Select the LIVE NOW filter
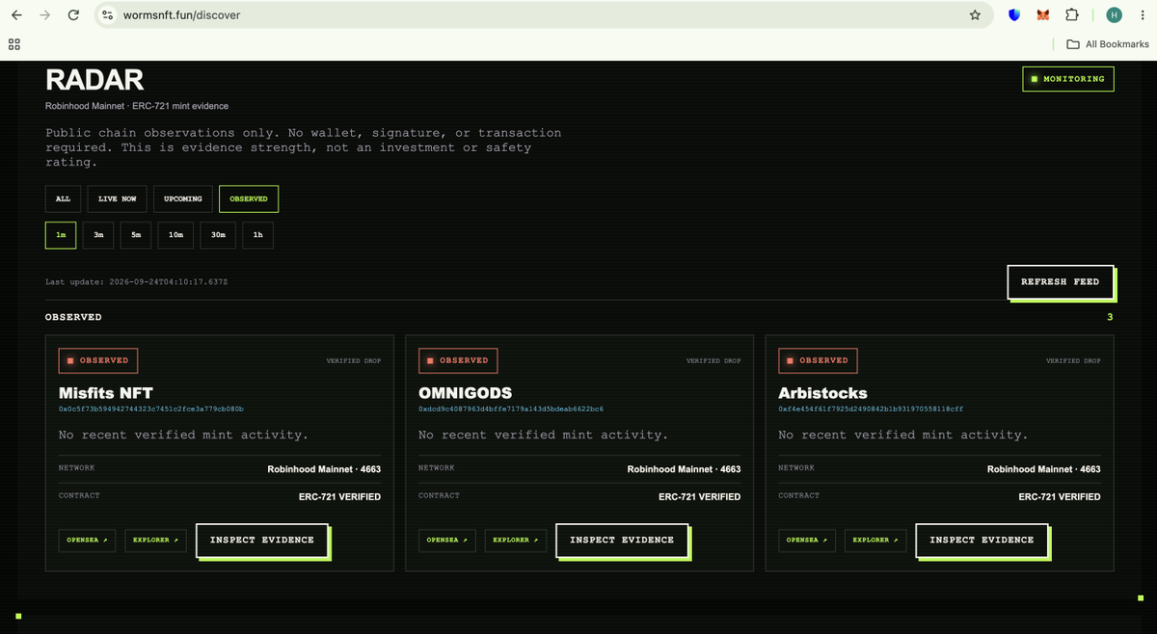1157x634 pixels. click(117, 198)
